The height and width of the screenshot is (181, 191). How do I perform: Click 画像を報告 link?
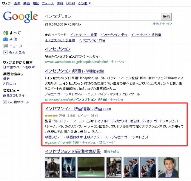coord(112,152)
